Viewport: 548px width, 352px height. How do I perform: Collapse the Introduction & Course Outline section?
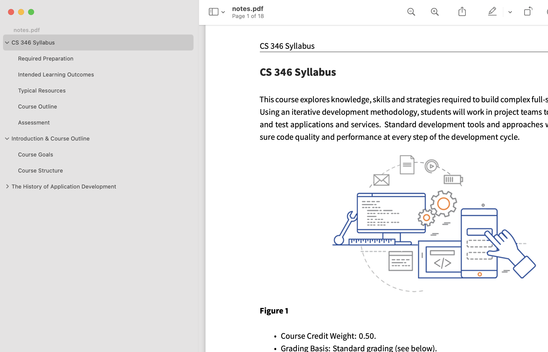click(x=7, y=138)
